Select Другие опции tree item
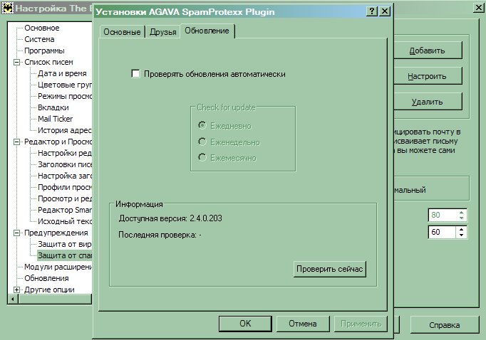 49,290
